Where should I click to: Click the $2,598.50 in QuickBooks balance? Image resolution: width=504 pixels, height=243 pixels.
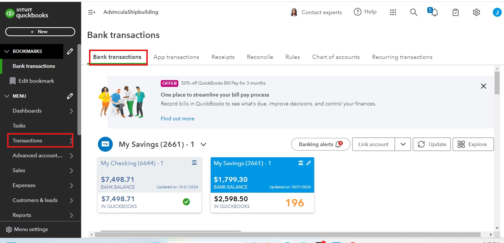tap(231, 199)
